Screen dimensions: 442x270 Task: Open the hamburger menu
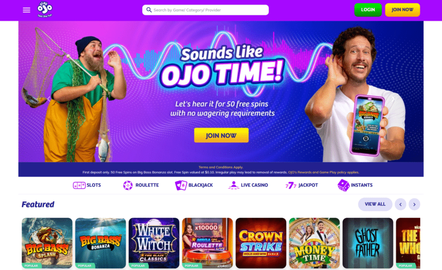click(26, 10)
